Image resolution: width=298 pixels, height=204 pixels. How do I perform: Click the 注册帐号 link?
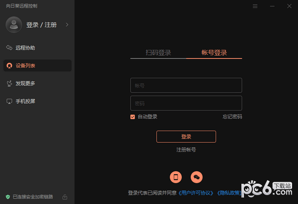186,150
